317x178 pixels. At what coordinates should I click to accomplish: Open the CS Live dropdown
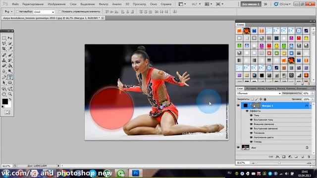[282, 4]
